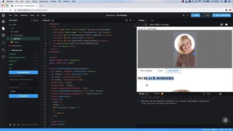This screenshot has height=131, width=233.
Task: Click the preview address bar URL
Action: (159, 25)
